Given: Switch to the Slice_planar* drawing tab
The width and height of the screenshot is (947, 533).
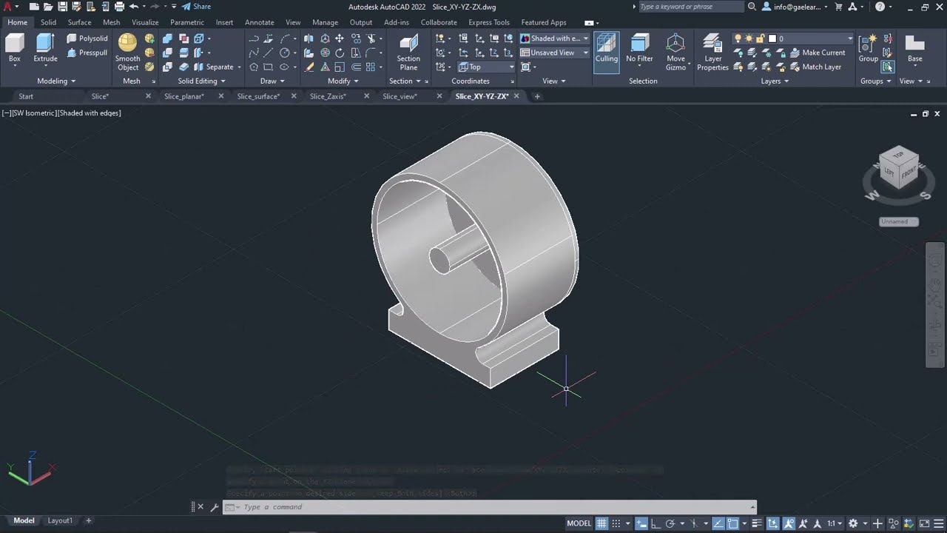Looking at the screenshot, I should coord(183,96).
